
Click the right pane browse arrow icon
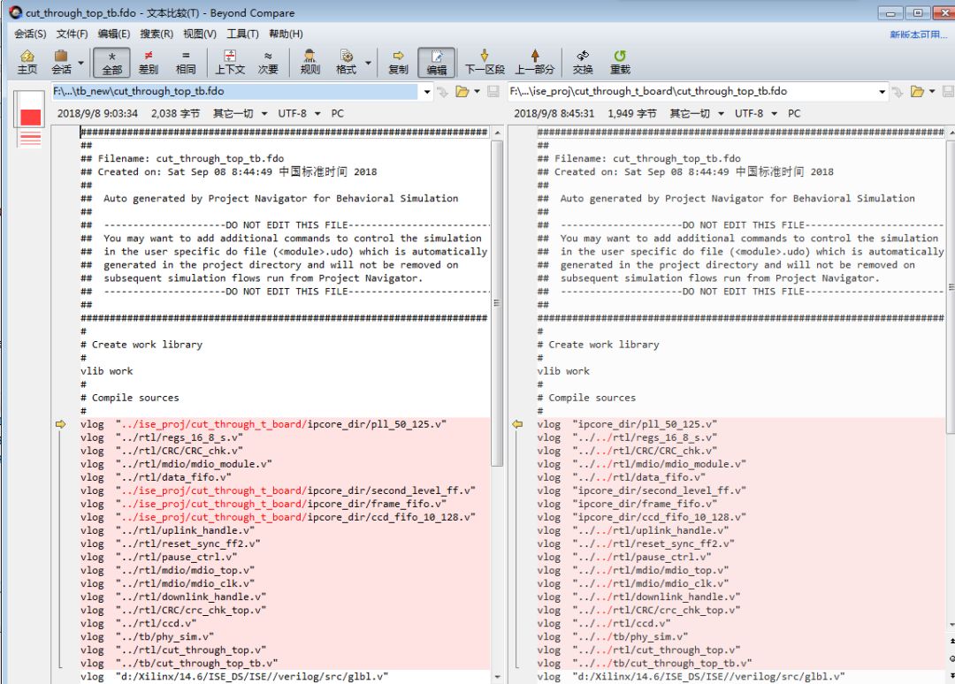(x=898, y=92)
